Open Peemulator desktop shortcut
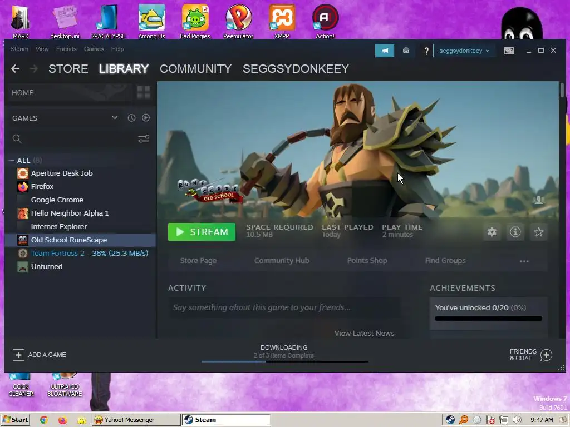The image size is (570, 427). click(238, 21)
